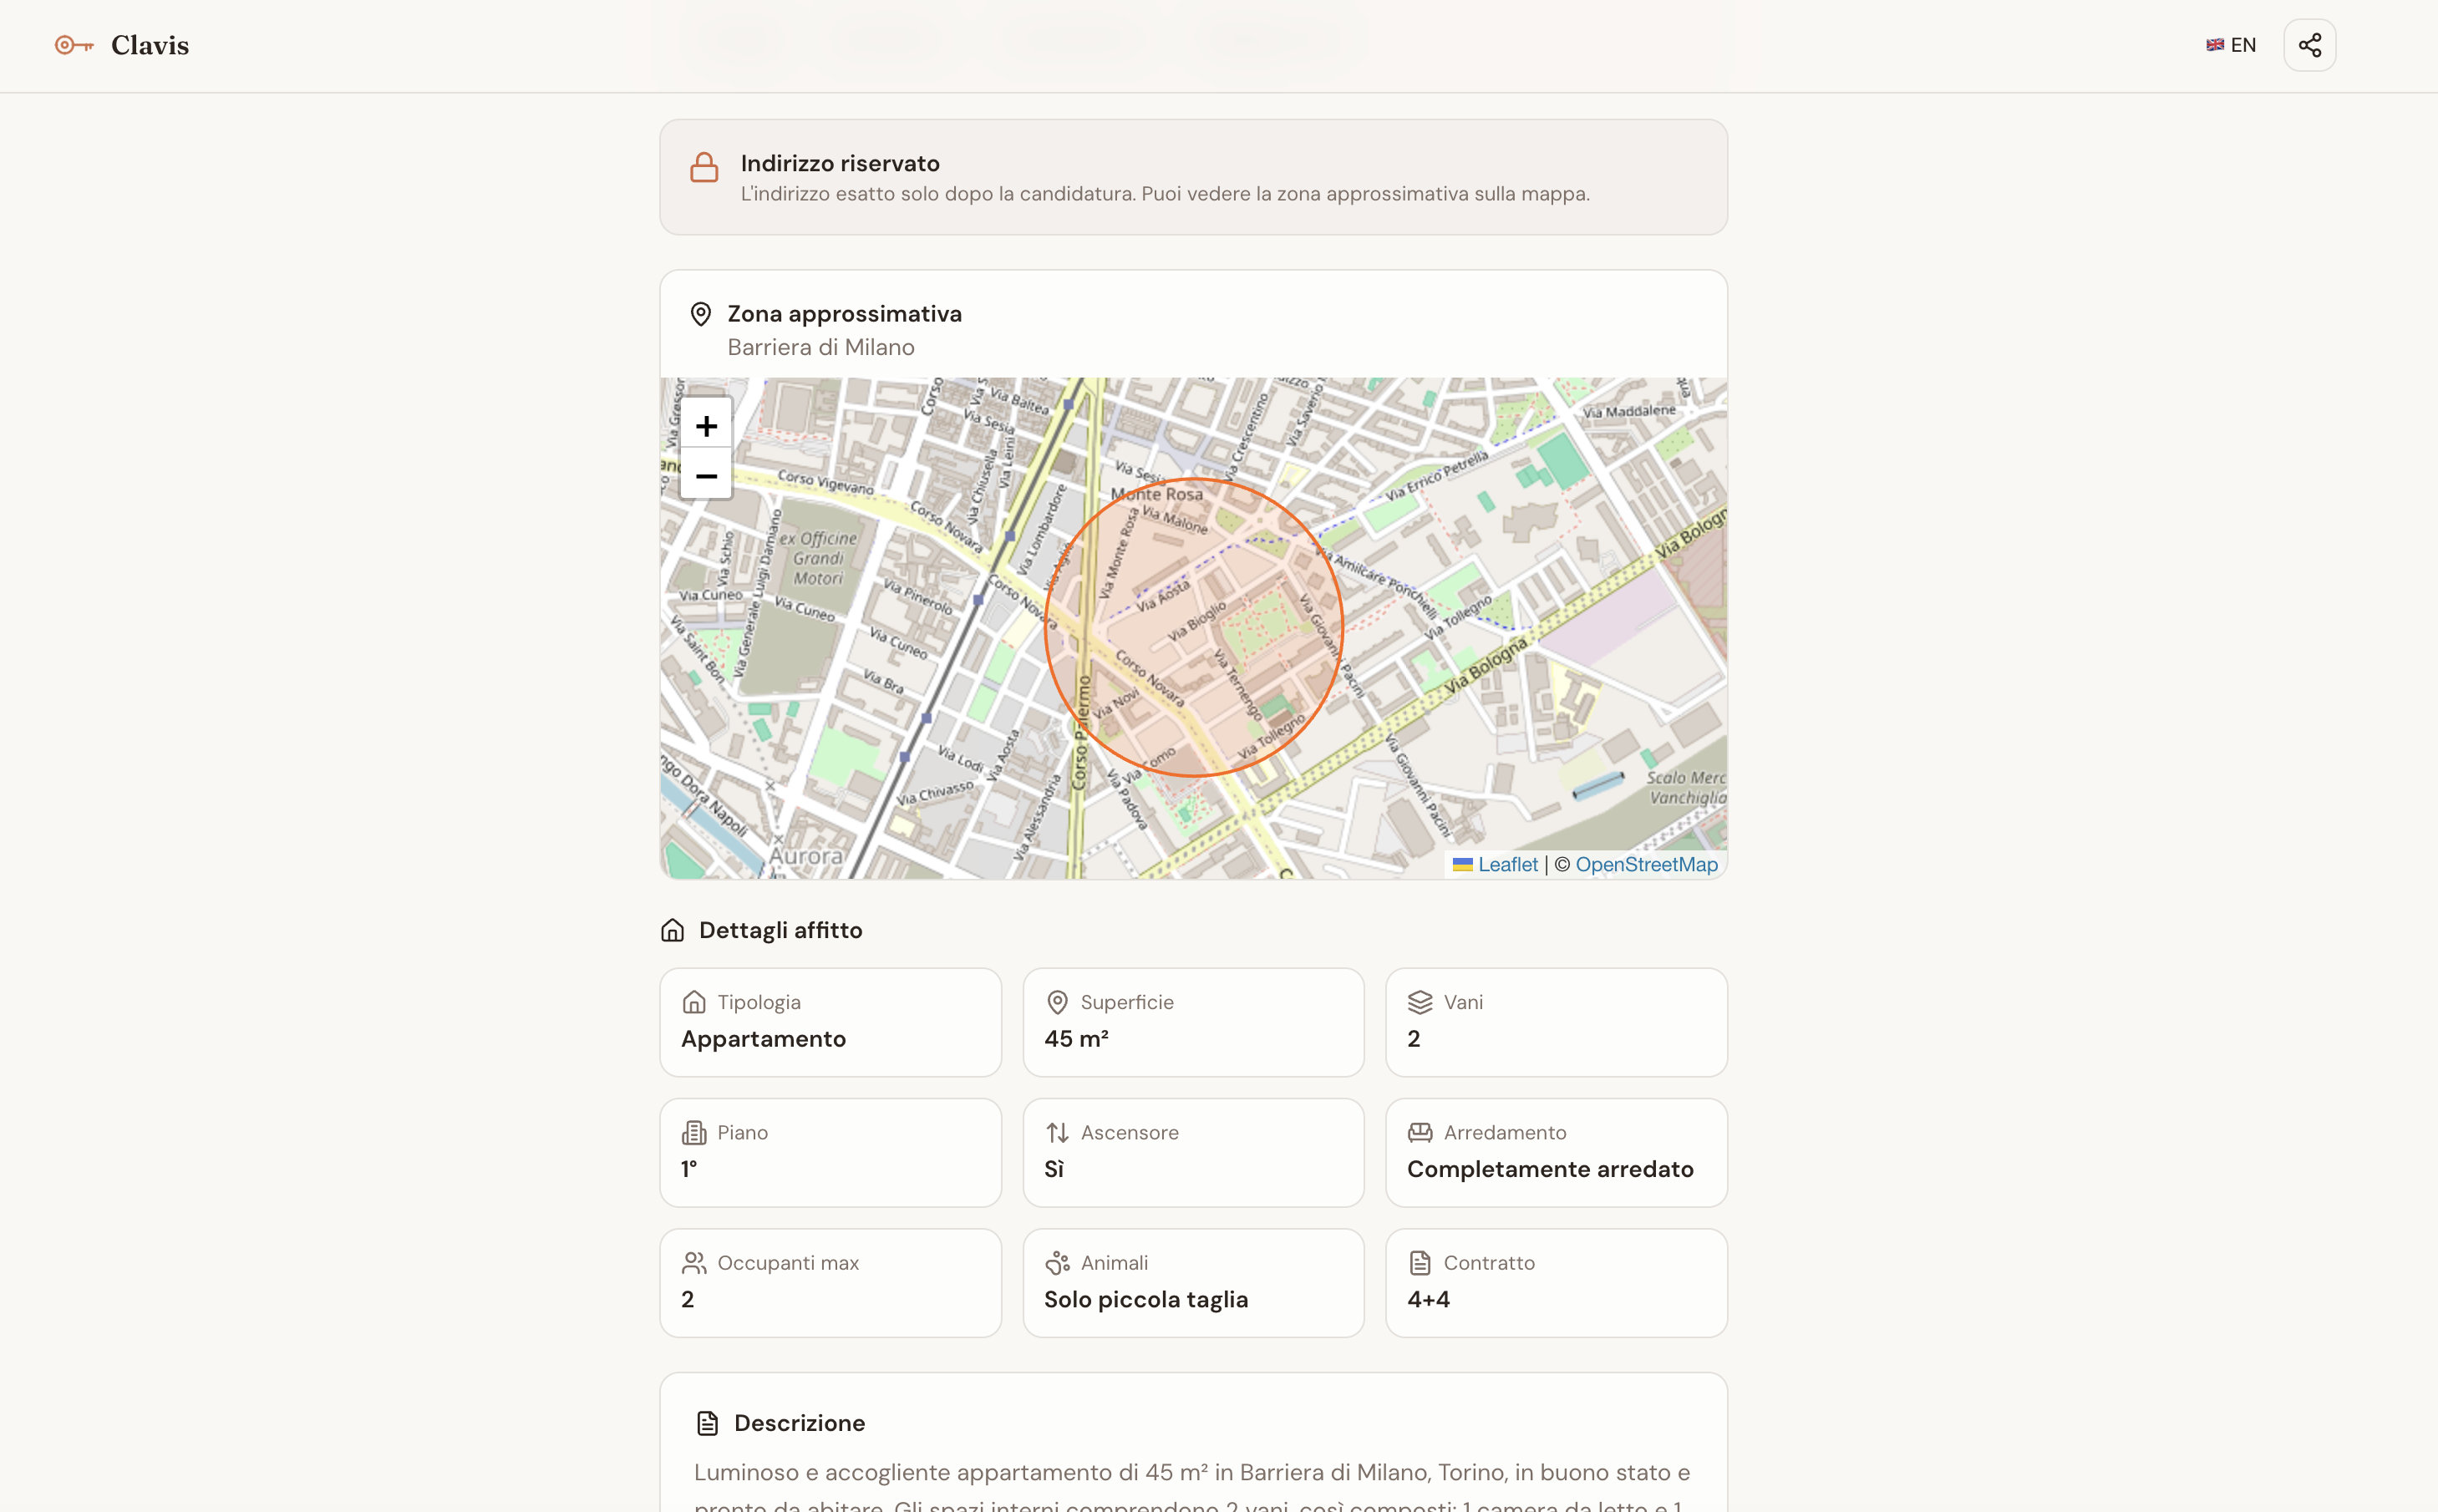The height and width of the screenshot is (1512, 2438).
Task: Click the Contratto document icon
Action: (1420, 1263)
